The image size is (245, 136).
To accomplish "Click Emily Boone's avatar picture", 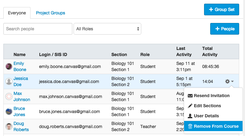I will point(9,66).
